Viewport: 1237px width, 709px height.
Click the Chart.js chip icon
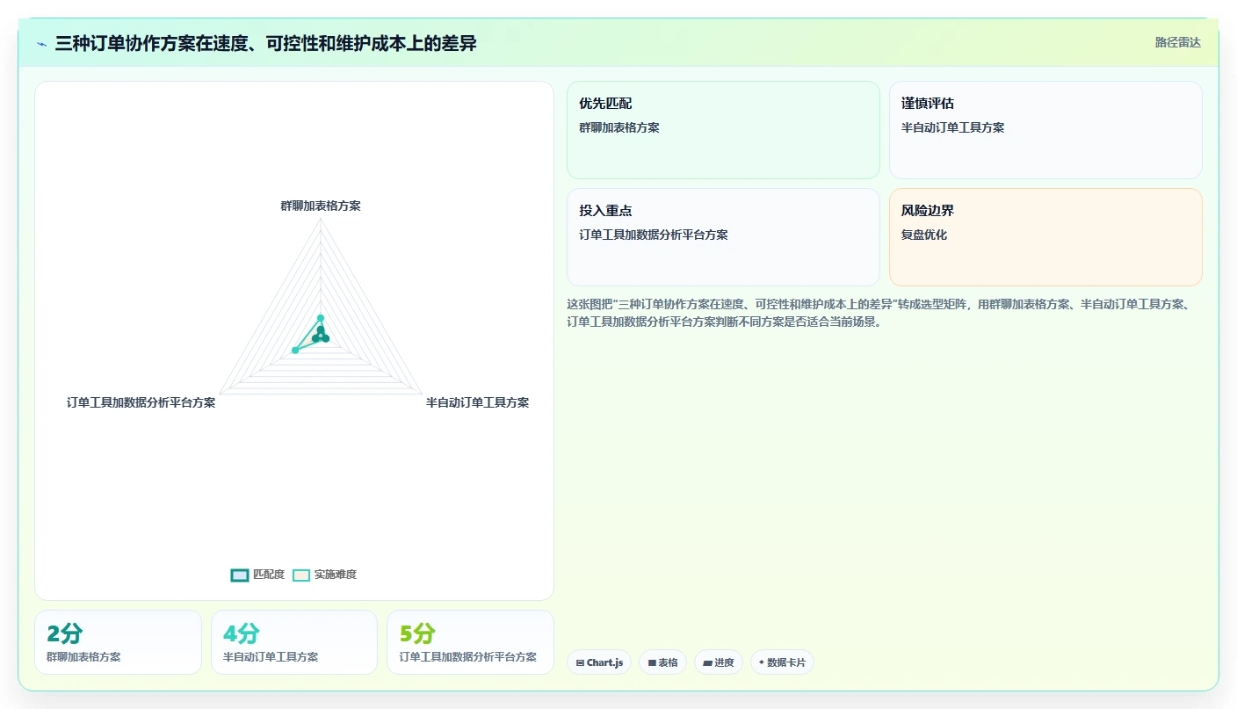tap(580, 662)
